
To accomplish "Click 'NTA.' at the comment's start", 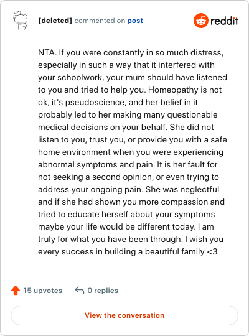I will click(47, 52).
